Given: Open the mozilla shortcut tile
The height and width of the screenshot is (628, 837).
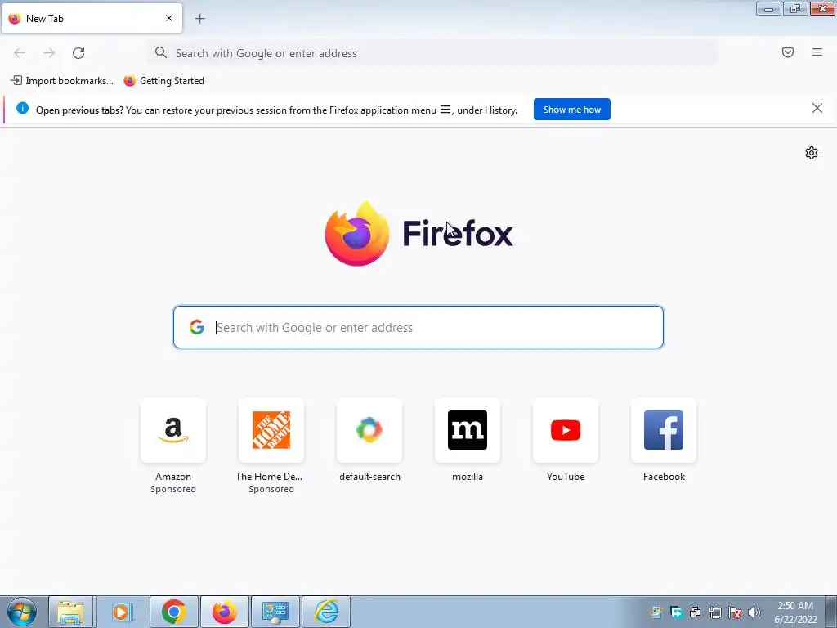Looking at the screenshot, I should click(x=468, y=430).
